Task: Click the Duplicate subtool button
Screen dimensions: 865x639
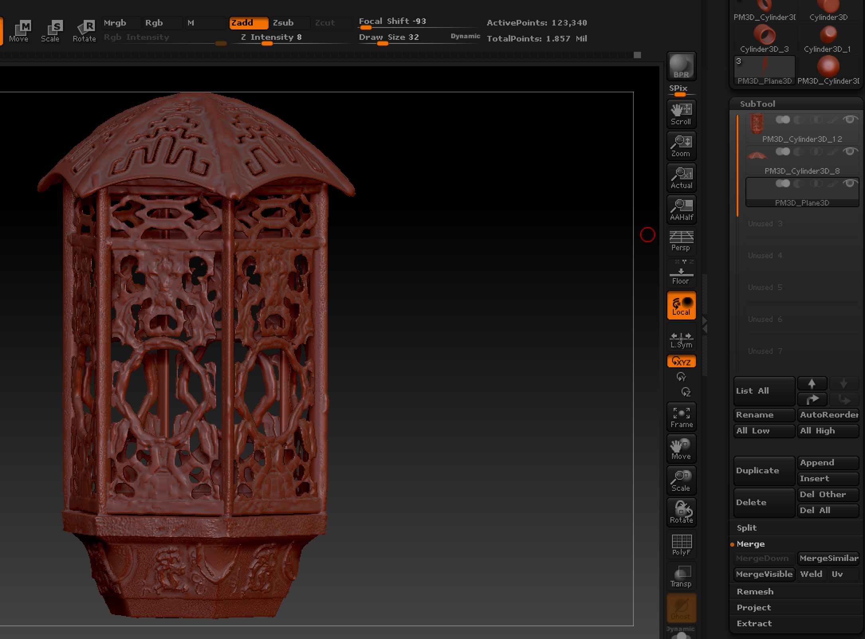Action: coord(764,470)
